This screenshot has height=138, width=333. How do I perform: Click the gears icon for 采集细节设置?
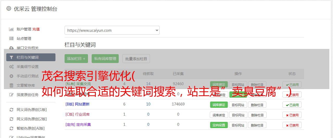tap(11, 67)
